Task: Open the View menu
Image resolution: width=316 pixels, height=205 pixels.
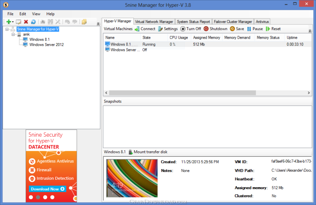Action: click(x=36, y=14)
